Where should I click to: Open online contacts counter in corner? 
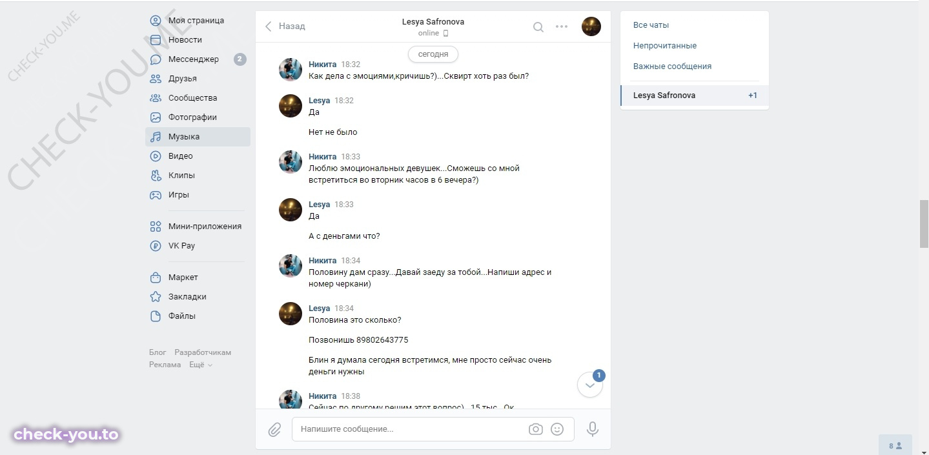895,445
